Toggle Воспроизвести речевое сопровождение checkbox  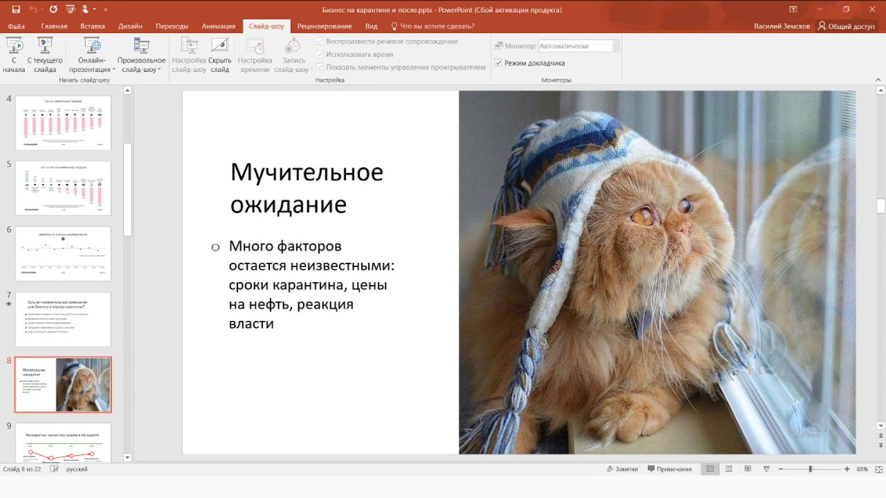click(320, 41)
